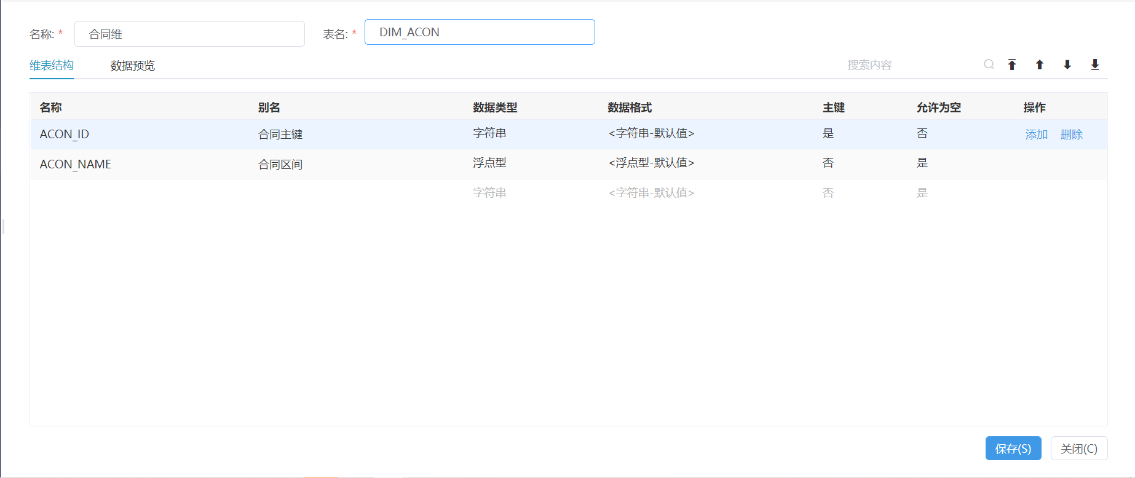Open format <字符串-默认值> for ACON_ID
The width and height of the screenshot is (1135, 478).
[652, 133]
